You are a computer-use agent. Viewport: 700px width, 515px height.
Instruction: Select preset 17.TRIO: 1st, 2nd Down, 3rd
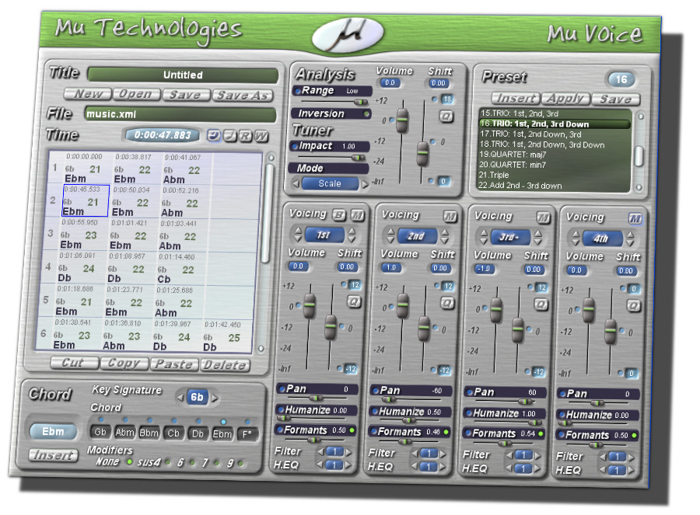point(555,134)
